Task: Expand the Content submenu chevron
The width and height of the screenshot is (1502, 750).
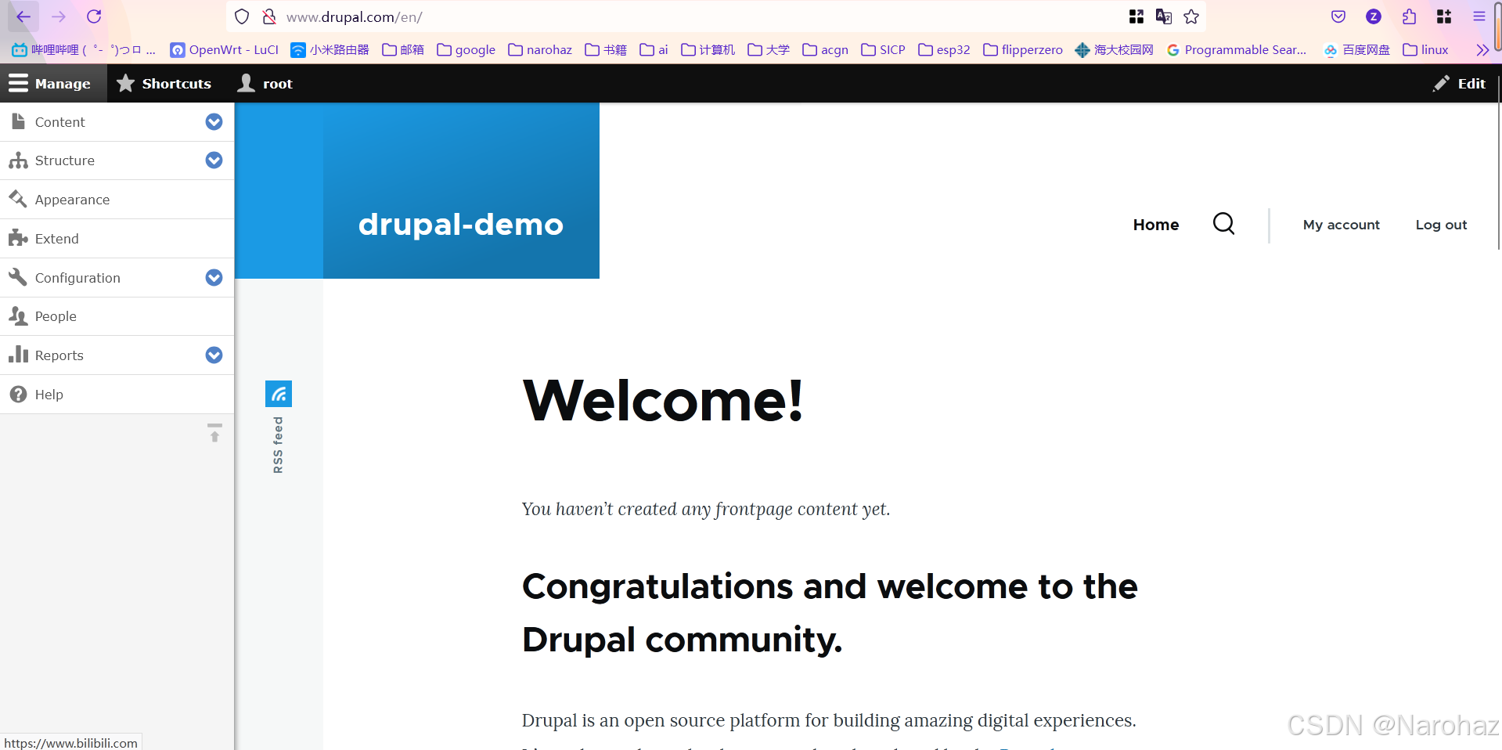Action: 214,121
